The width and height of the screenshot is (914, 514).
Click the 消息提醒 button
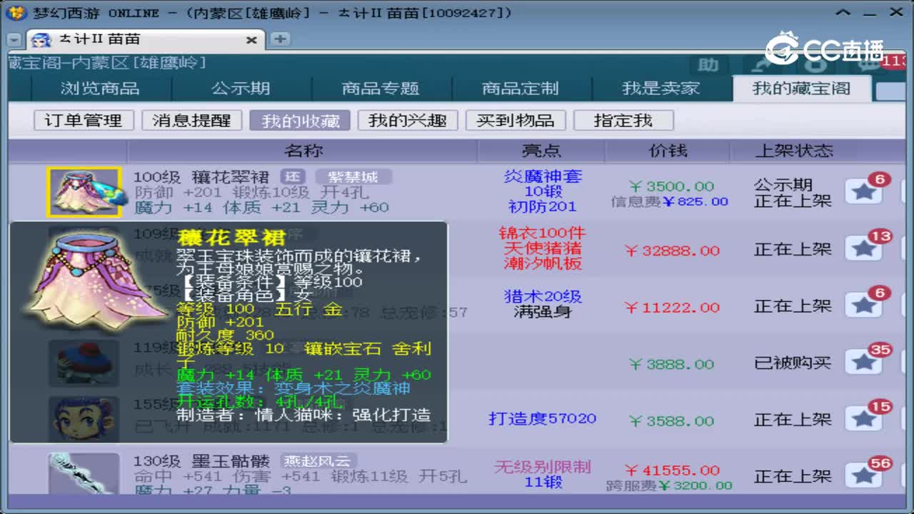(x=191, y=120)
